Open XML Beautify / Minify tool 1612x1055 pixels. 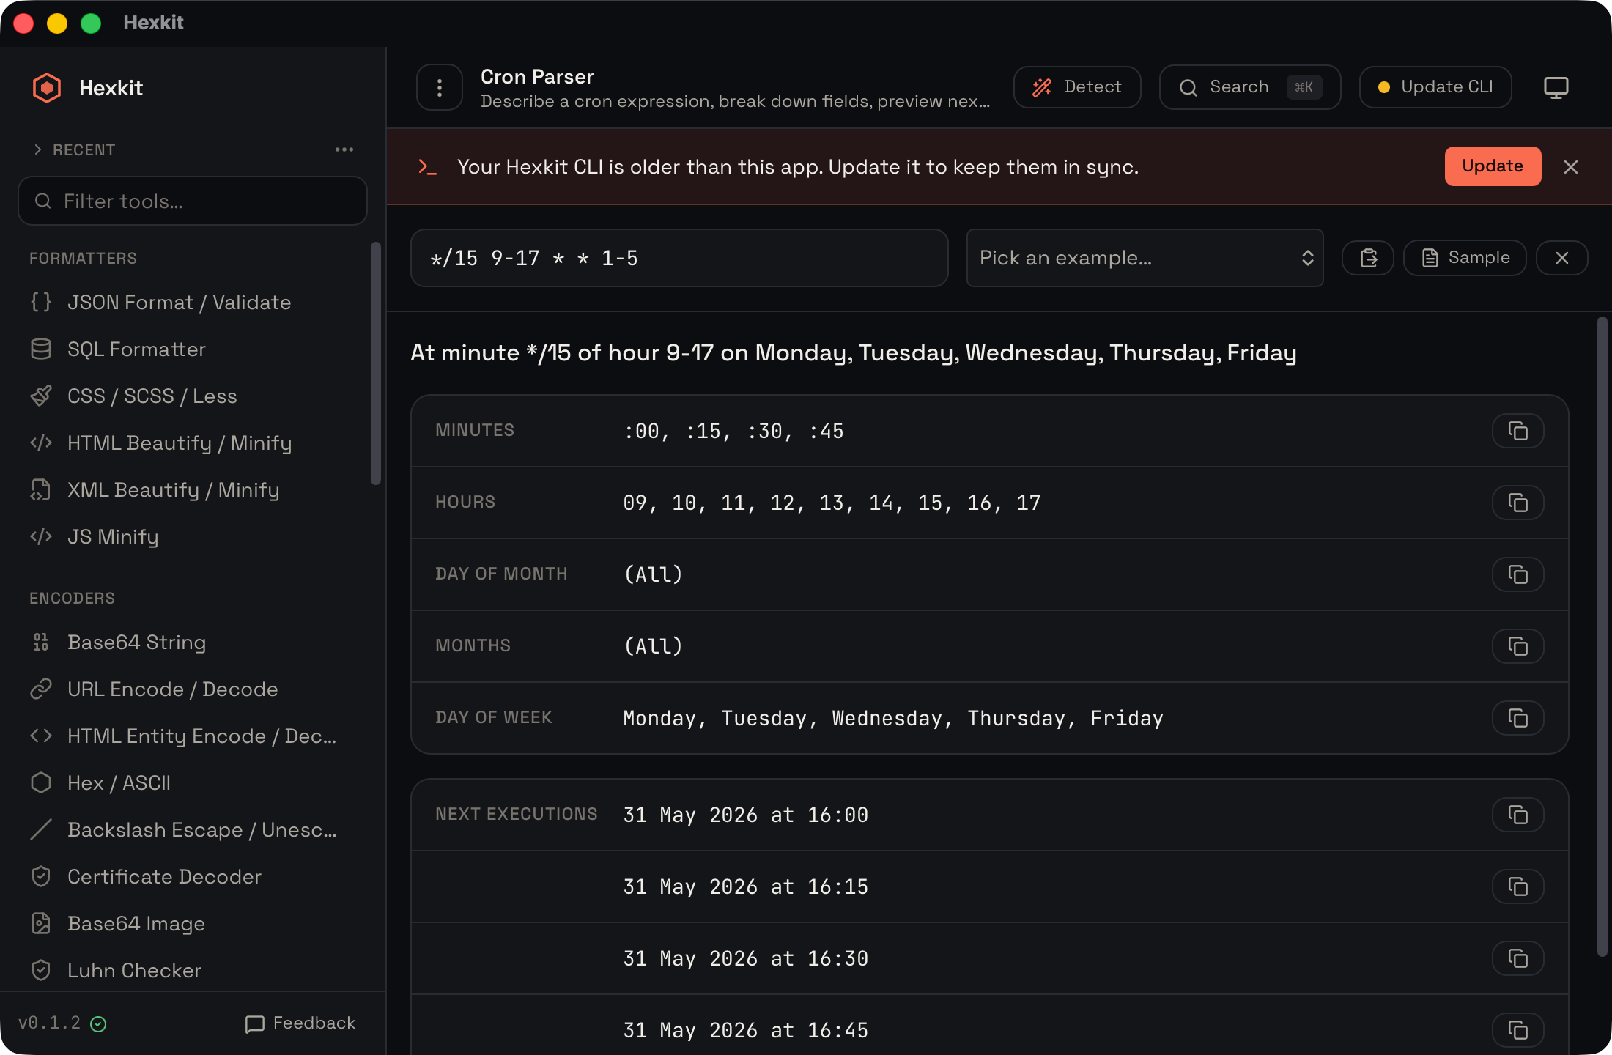click(x=193, y=490)
